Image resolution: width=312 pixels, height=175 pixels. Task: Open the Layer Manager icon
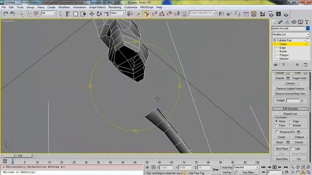point(237,14)
